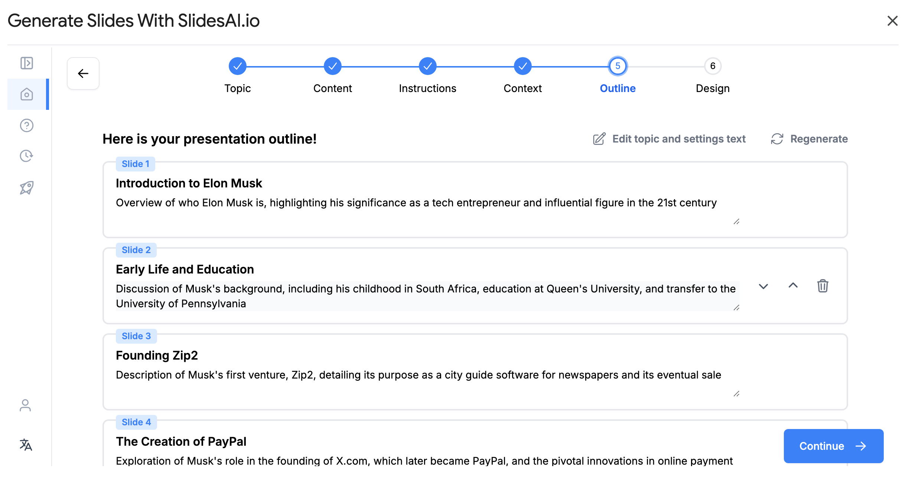Screen dimensions: 909x478
Task: Open the history clock icon
Action: coord(27,156)
